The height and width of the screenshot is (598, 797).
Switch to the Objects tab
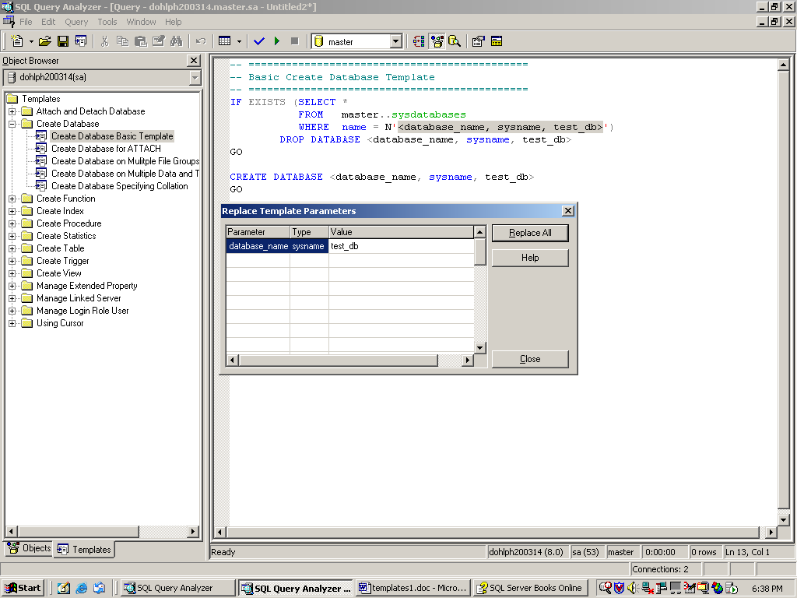[x=29, y=548]
